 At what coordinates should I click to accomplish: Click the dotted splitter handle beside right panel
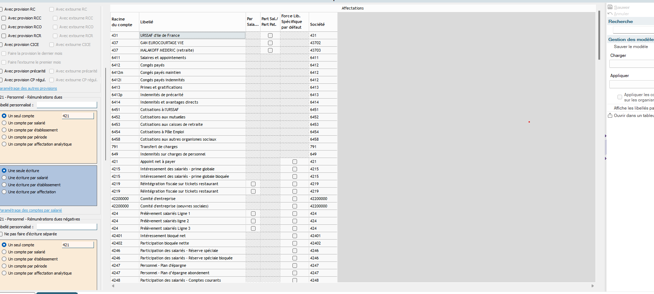pos(606,147)
